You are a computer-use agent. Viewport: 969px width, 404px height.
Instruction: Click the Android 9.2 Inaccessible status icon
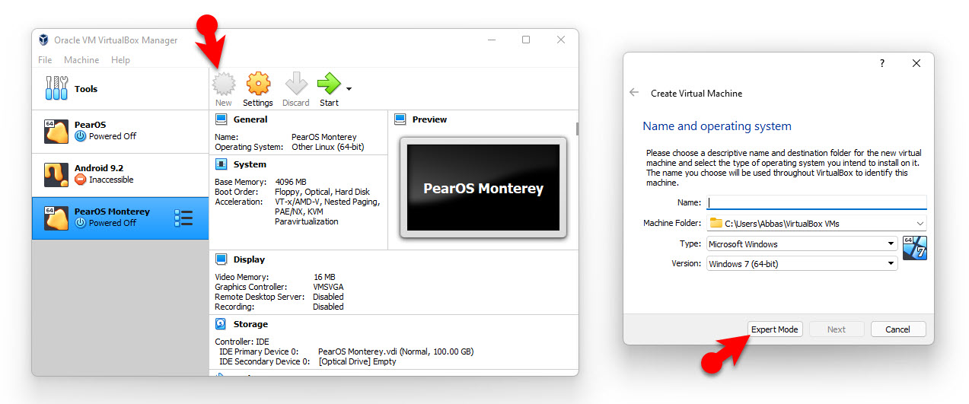(81, 180)
